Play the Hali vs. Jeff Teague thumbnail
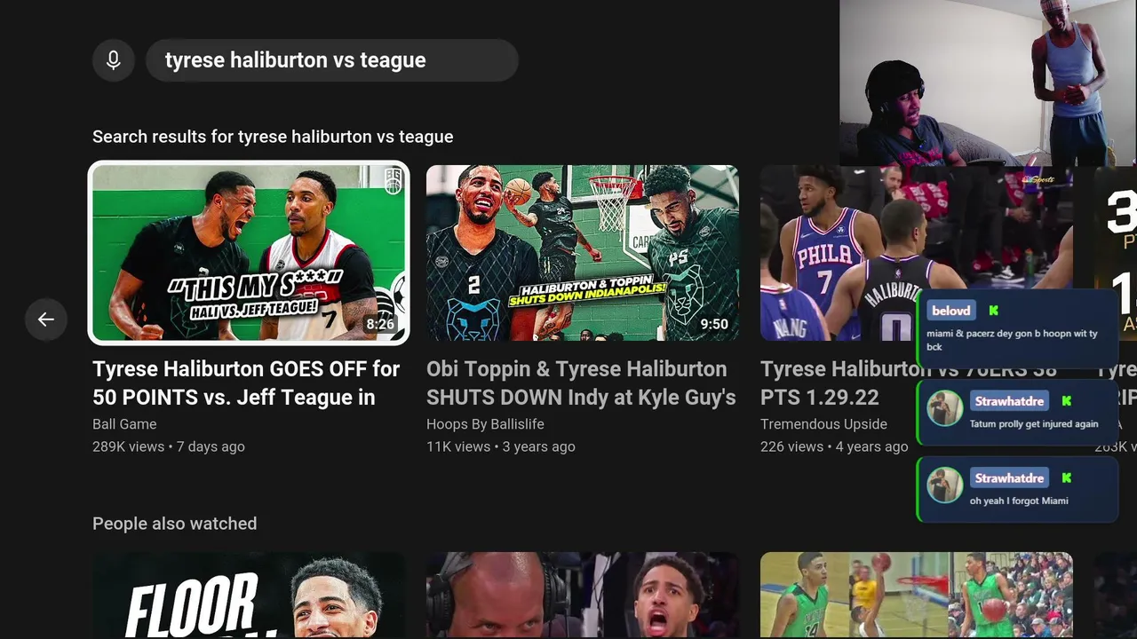Image resolution: width=1137 pixels, height=639 pixels. click(249, 253)
